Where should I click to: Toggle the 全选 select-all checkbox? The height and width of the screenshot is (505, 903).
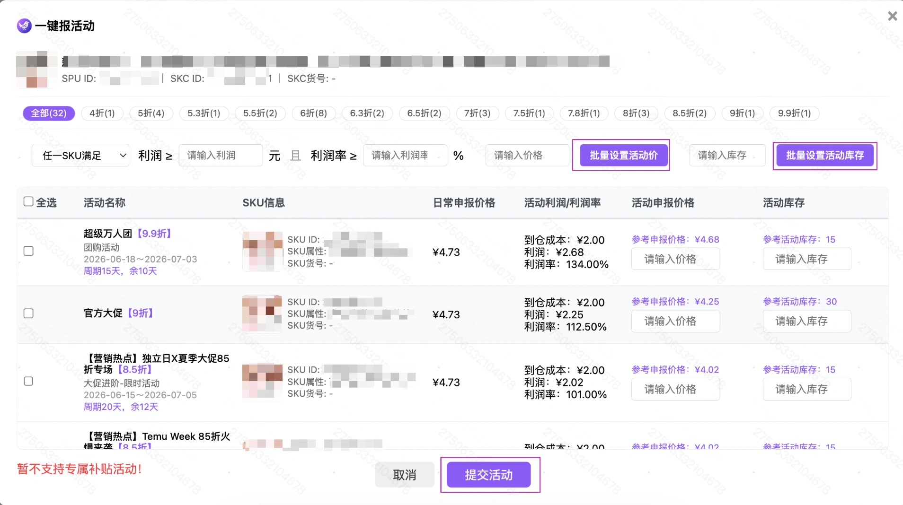point(28,202)
